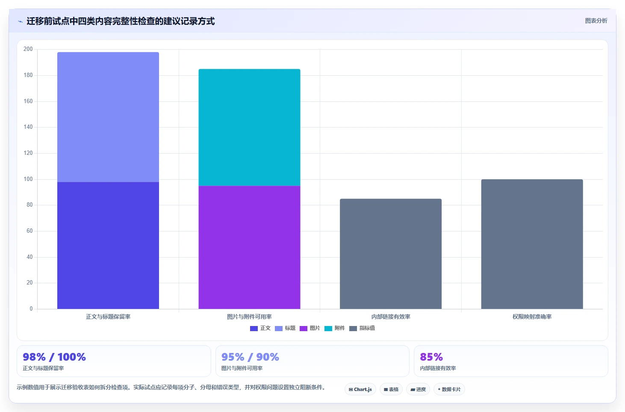This screenshot has width=625, height=412.
Task: Click the 图片与附件可用率 axis label
Action: [249, 317]
